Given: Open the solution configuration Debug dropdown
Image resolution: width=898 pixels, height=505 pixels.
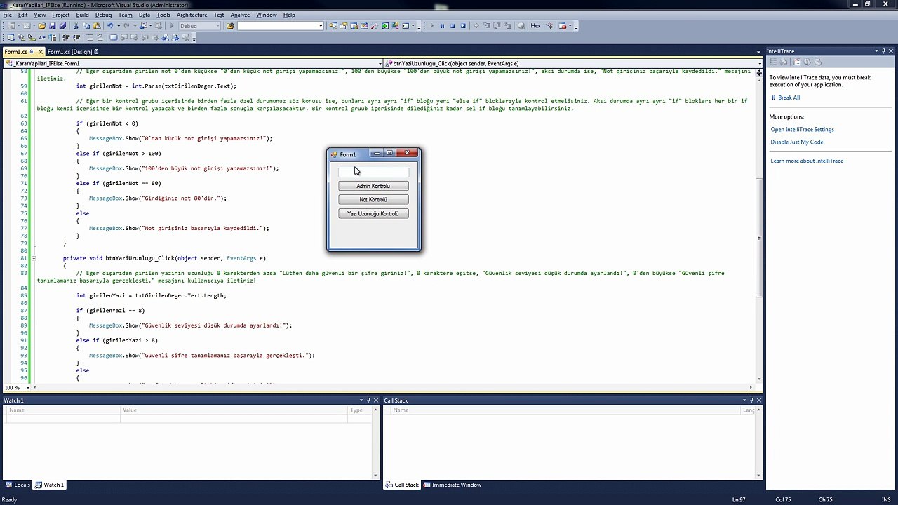Looking at the screenshot, I should point(217,26).
